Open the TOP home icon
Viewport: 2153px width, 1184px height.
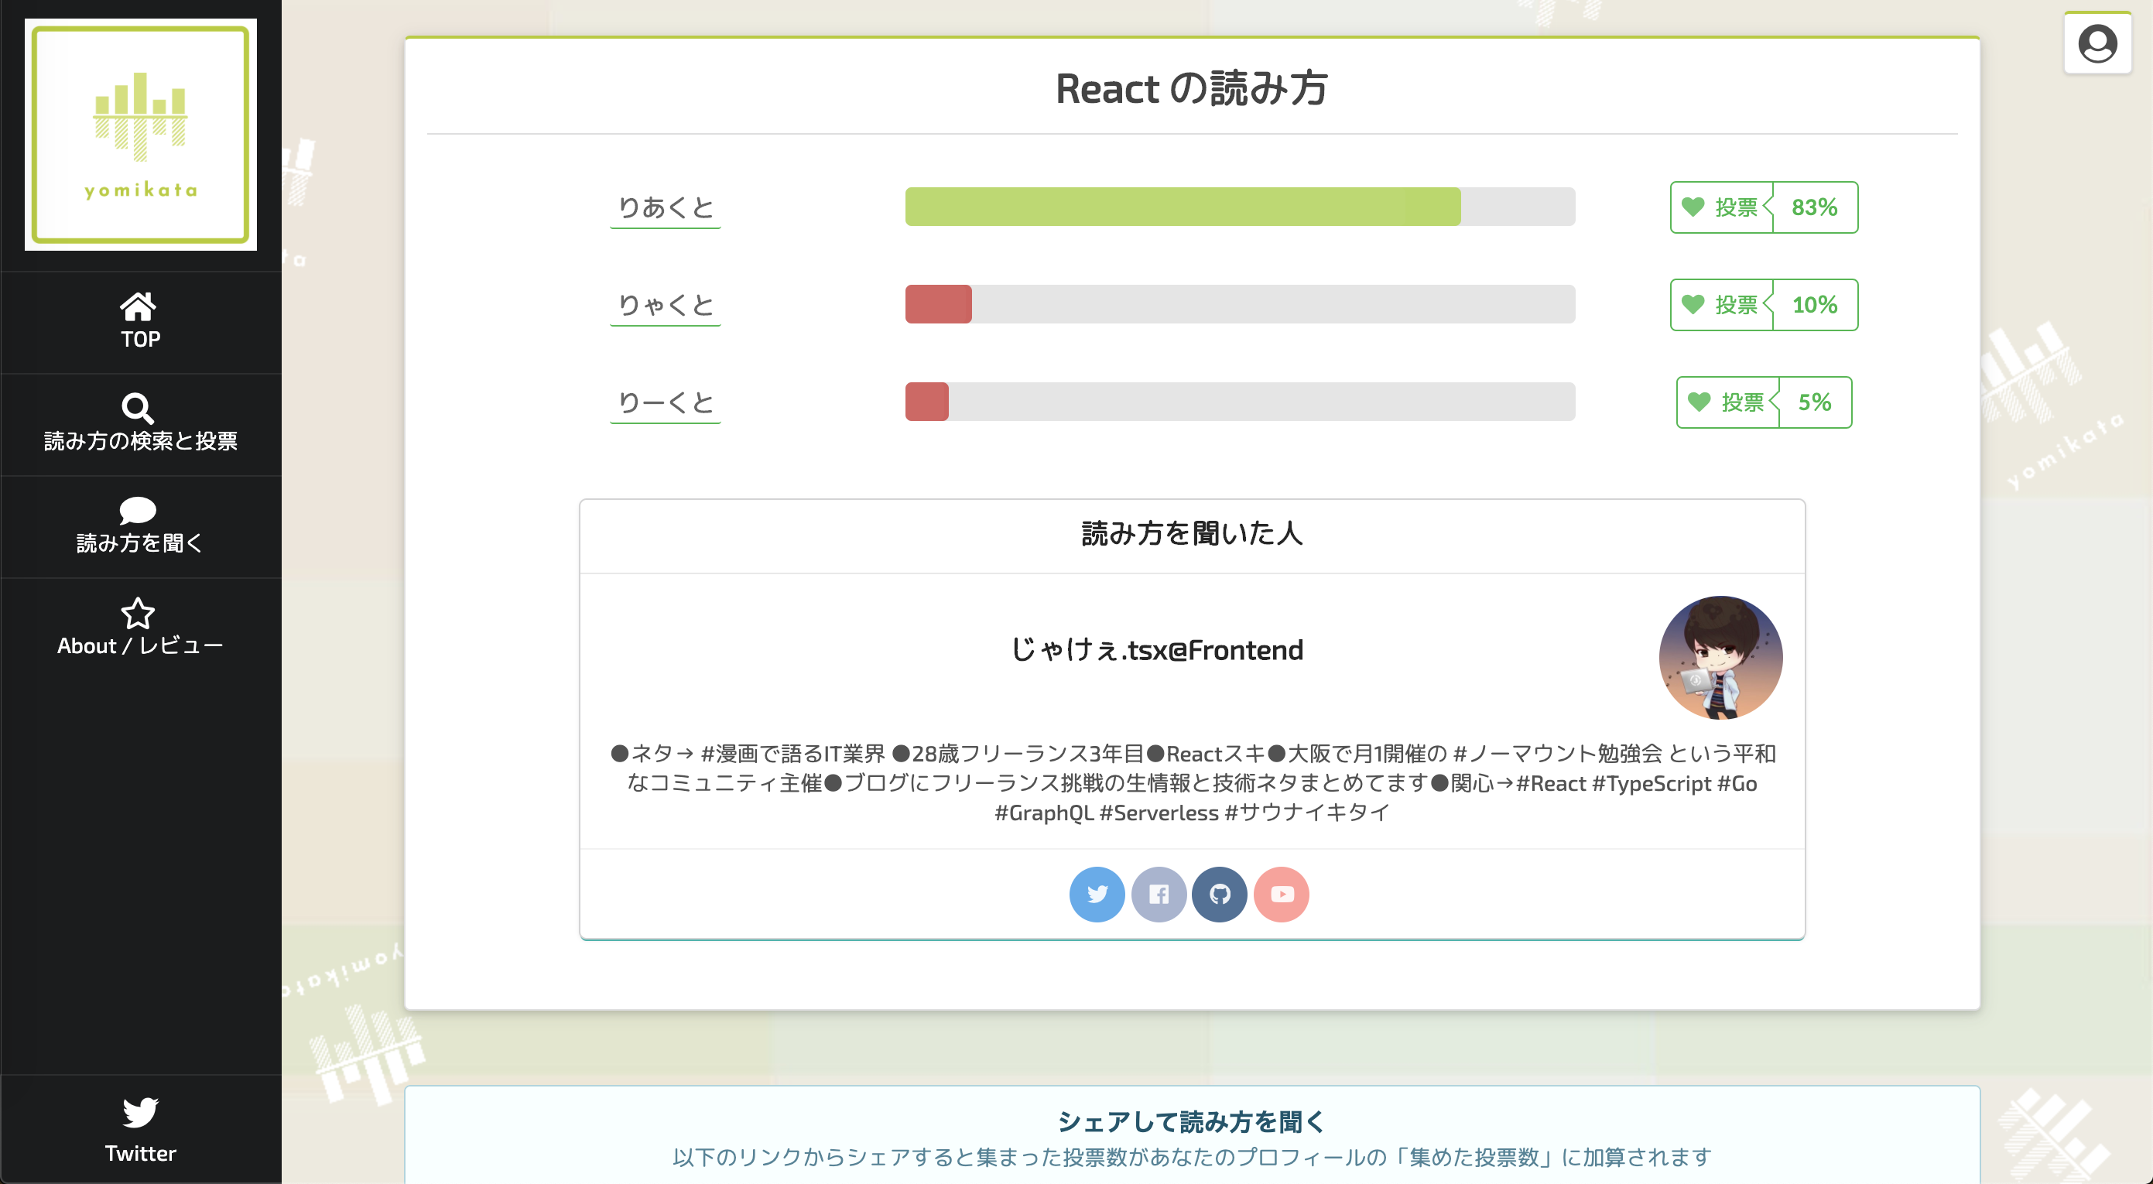[x=138, y=306]
